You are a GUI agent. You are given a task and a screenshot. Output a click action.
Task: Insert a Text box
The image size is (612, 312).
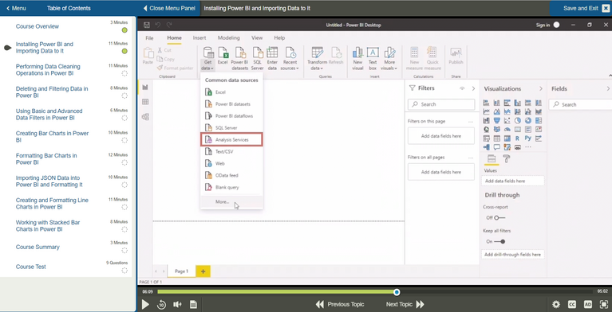(373, 59)
